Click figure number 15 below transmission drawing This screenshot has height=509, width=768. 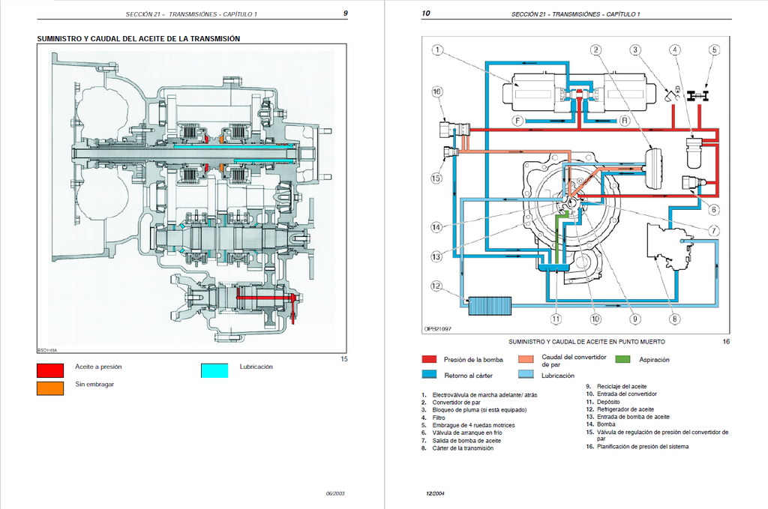tap(343, 359)
